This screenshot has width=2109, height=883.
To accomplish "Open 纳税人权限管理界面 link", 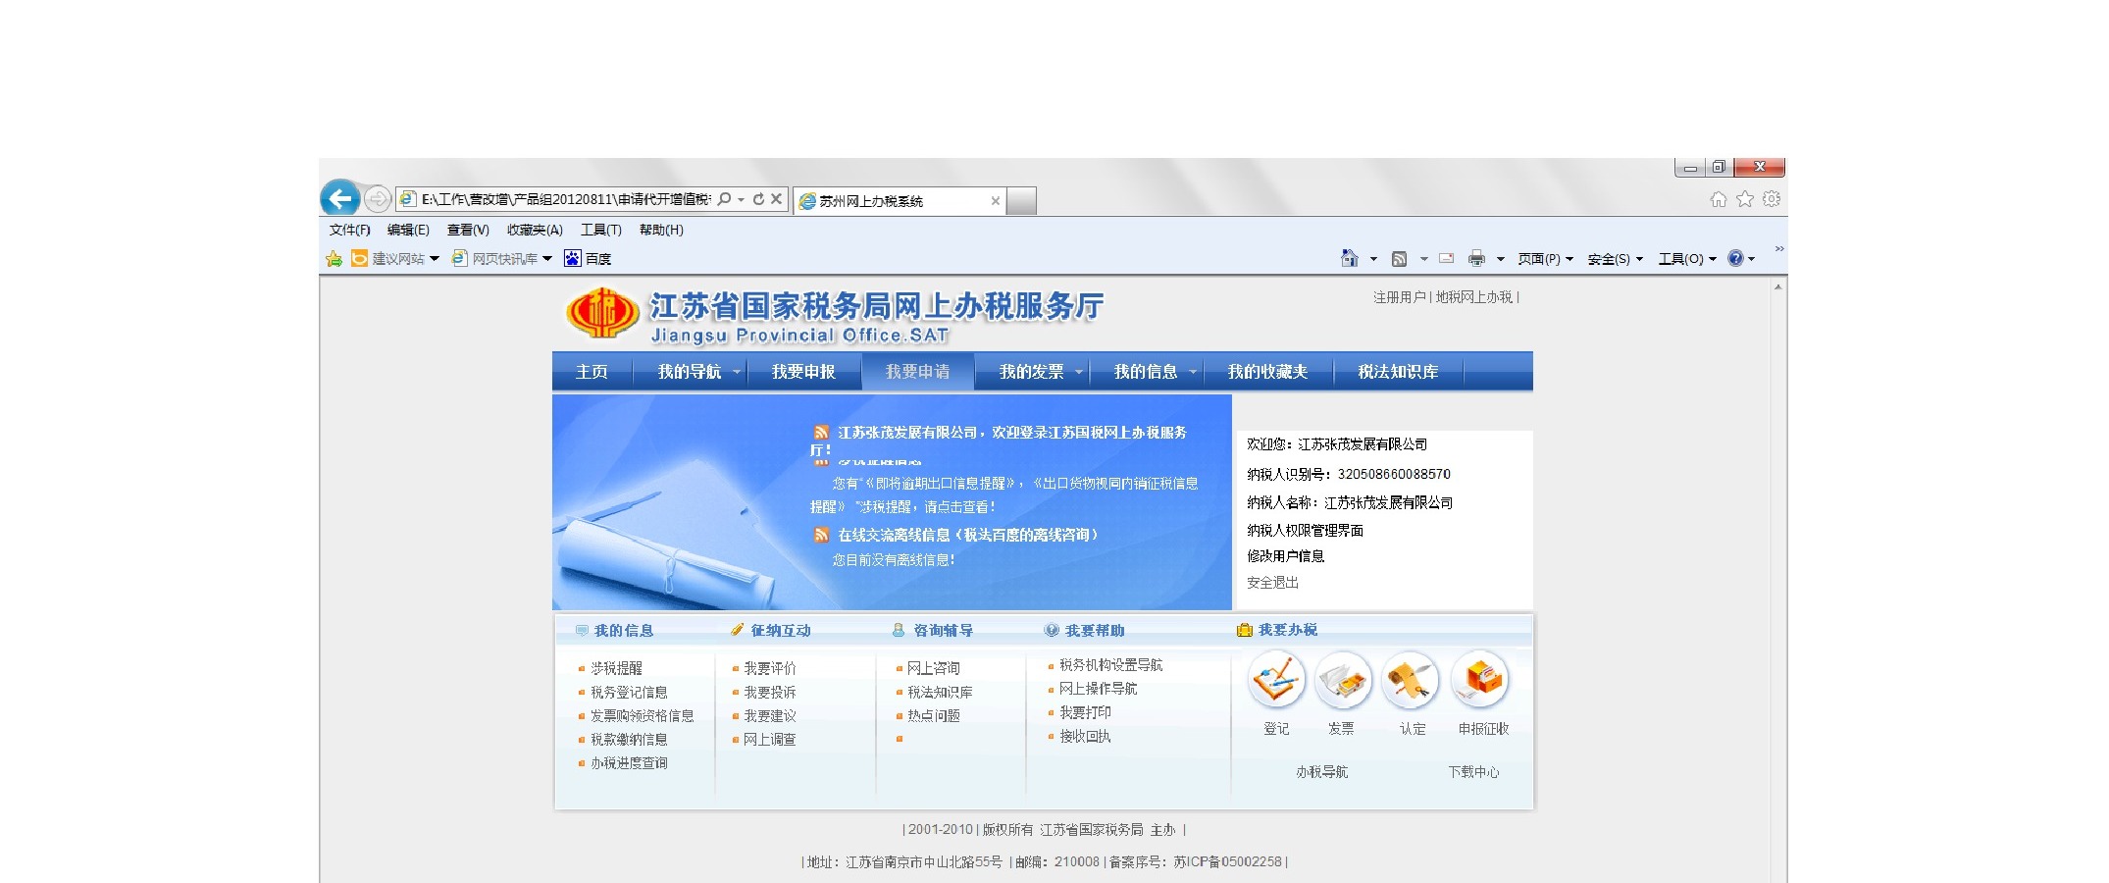I will [x=1305, y=531].
